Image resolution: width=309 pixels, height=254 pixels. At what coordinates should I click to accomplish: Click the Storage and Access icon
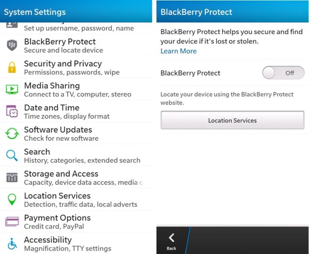[12, 178]
